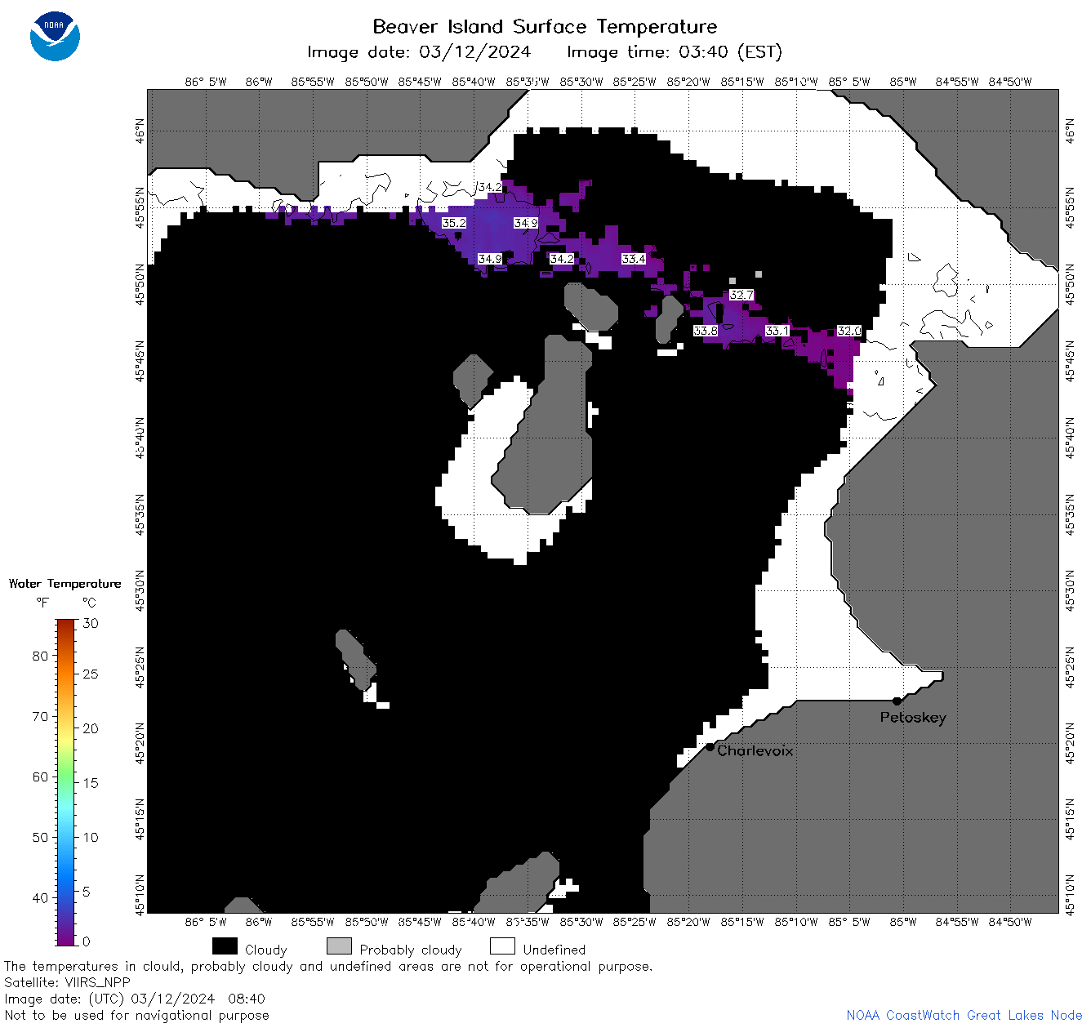Click the 32.7 temperature reading
This screenshot has height=1028, width=1091.
tap(741, 295)
